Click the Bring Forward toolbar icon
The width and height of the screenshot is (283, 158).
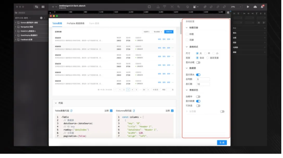tap(158, 7)
